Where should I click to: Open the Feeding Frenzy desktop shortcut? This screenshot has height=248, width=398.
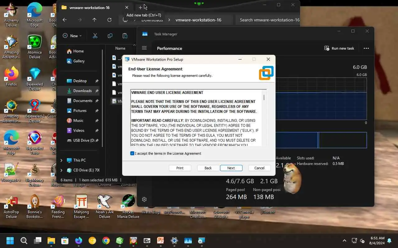point(58,206)
